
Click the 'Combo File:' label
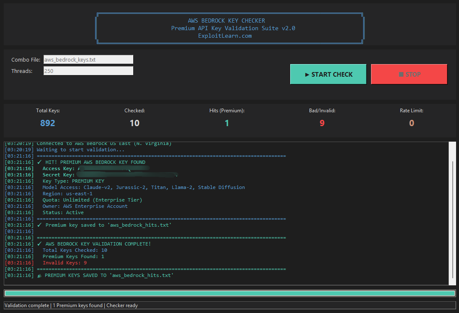coord(26,60)
